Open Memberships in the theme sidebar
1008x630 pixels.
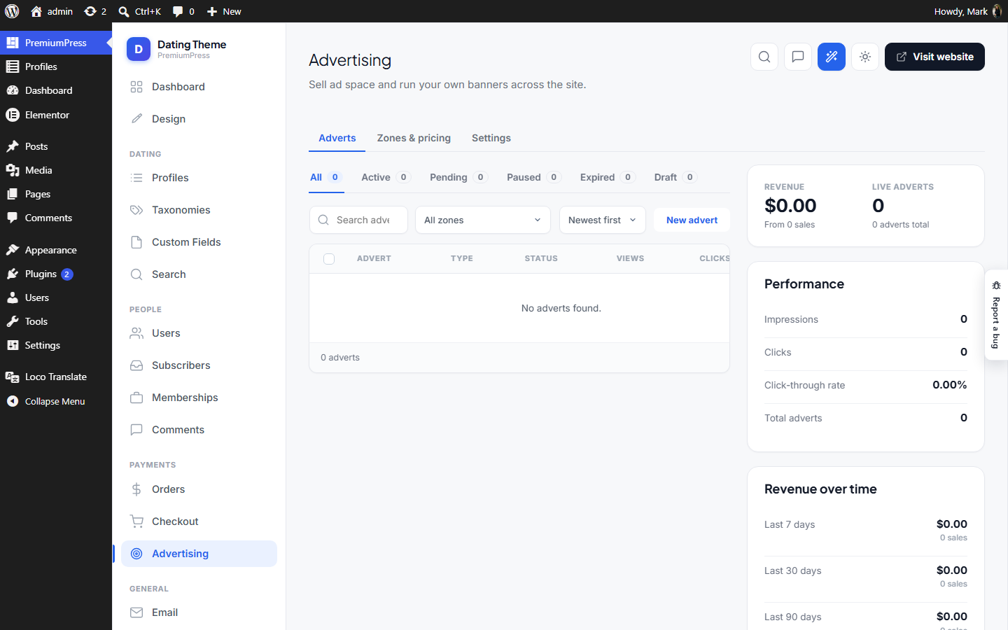pos(199,398)
